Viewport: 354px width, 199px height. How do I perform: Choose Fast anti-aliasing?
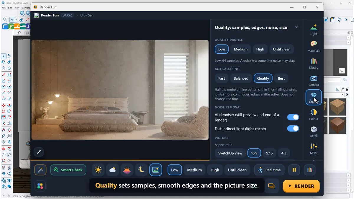click(x=222, y=78)
